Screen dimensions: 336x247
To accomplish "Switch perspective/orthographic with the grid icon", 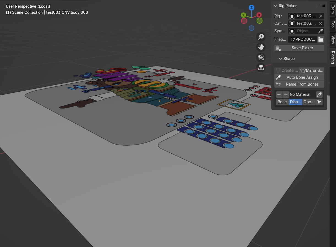I will click(x=261, y=68).
